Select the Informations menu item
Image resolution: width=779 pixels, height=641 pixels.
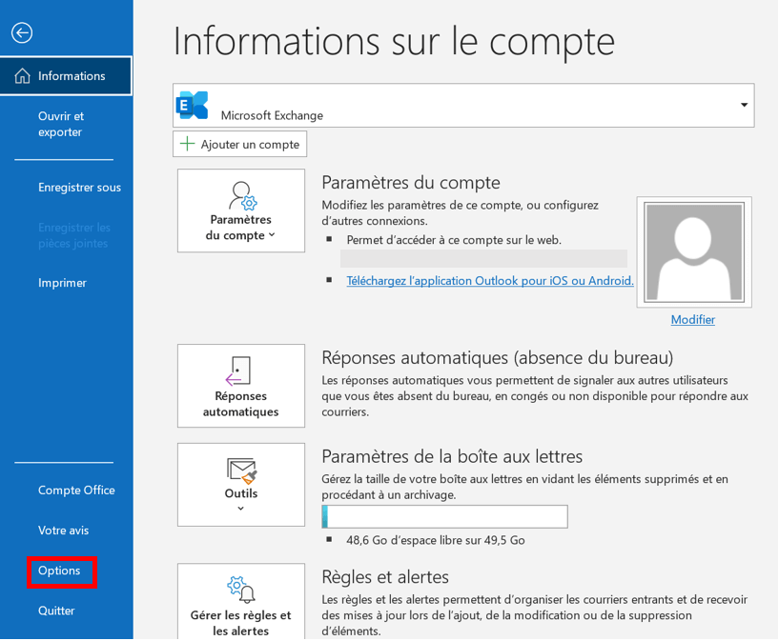pos(66,76)
